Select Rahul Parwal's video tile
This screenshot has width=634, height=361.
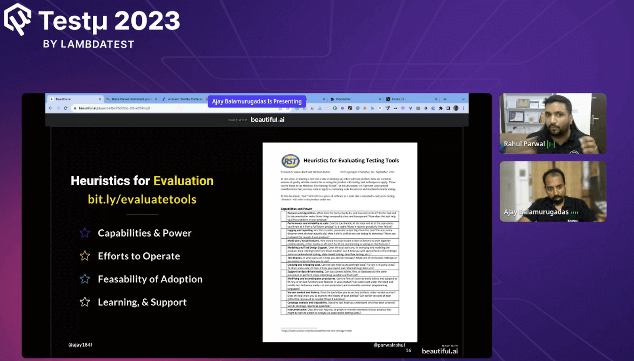point(553,123)
